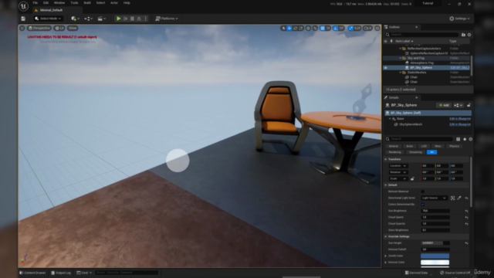Screen dimensions: 494x278
Task: Pick actor from scene eyedropper icon
Action: point(459,198)
